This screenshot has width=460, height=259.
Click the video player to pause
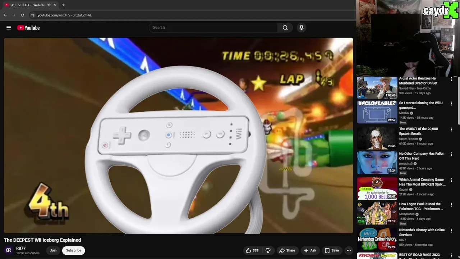click(x=179, y=136)
